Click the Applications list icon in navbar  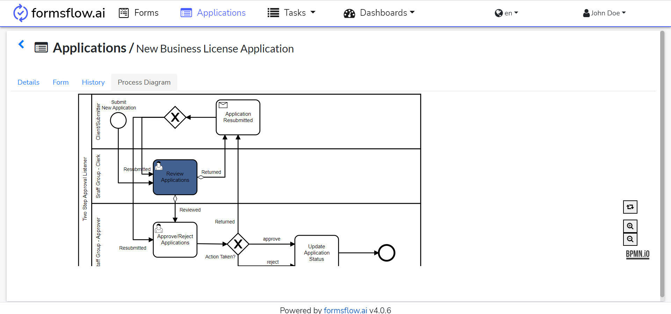coord(186,13)
